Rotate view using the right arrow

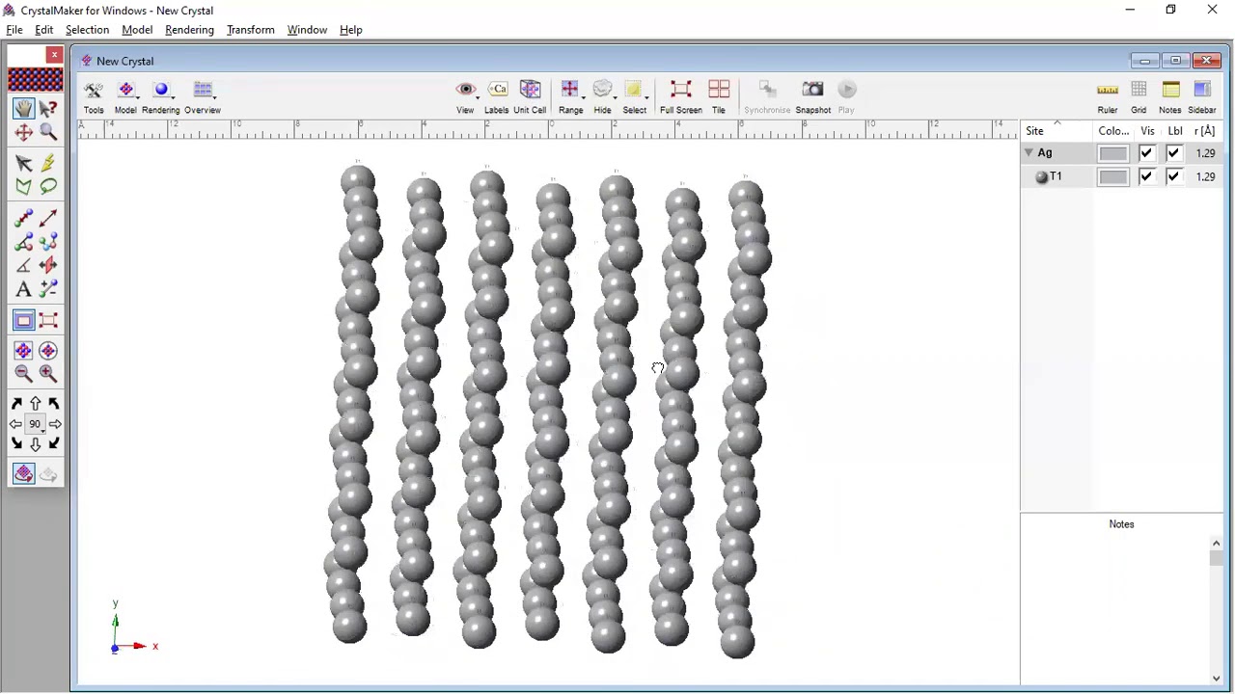[x=54, y=424]
